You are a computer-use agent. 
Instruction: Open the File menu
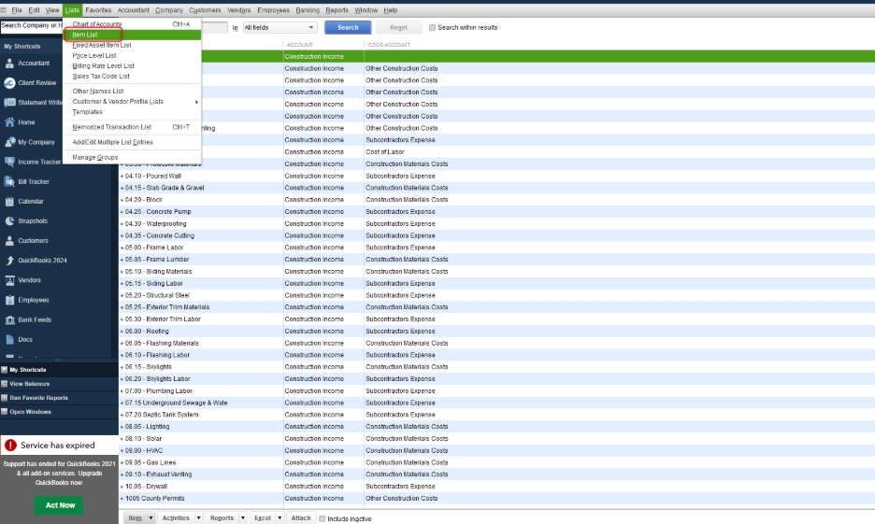click(x=17, y=10)
